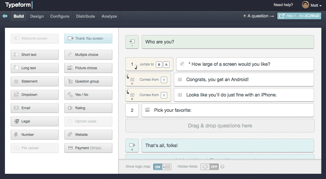Select the 'Pick your favorite:' question
The width and height of the screenshot is (326, 179).
coord(228,110)
